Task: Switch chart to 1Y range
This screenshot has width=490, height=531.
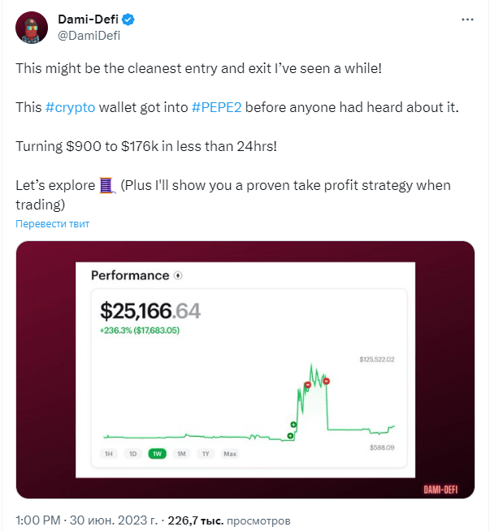Action: 206,454
